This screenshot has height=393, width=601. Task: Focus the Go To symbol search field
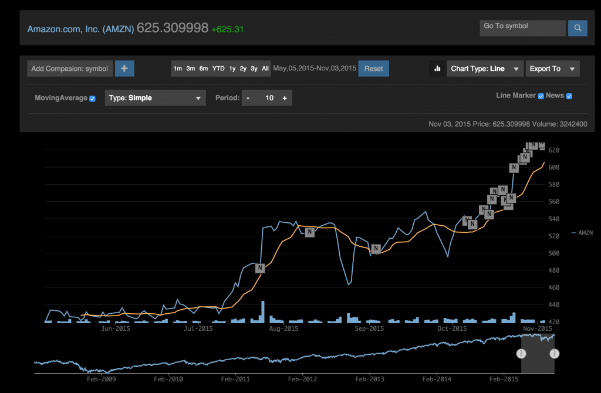point(522,28)
